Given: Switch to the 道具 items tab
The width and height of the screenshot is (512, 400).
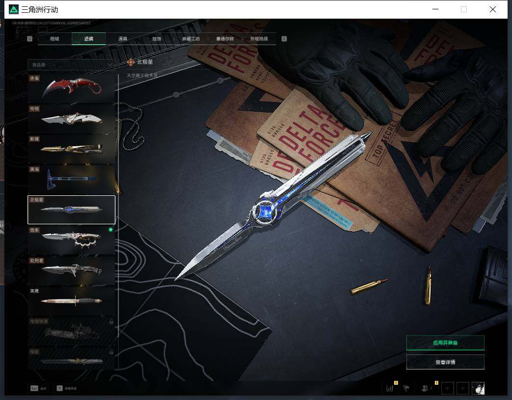Looking at the screenshot, I should (x=123, y=39).
